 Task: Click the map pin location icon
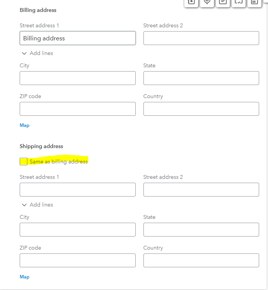(207, 2)
